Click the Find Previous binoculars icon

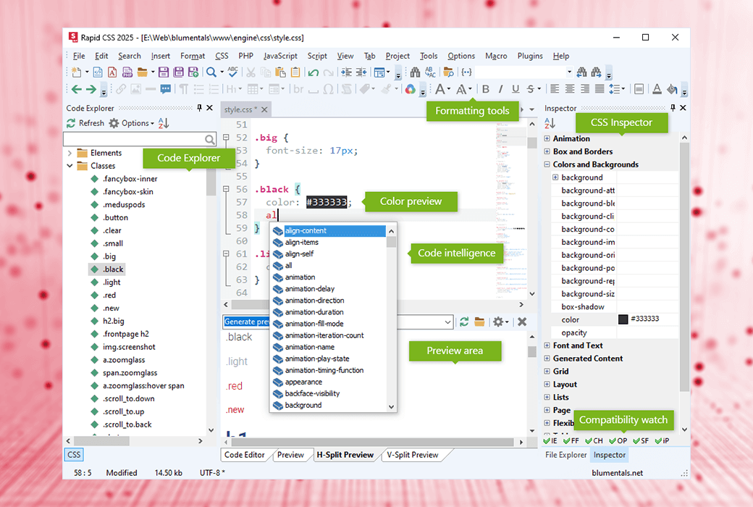(x=581, y=72)
